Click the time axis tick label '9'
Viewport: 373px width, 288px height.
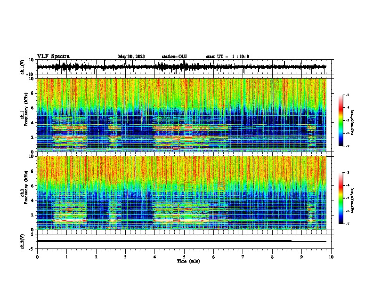[x=301, y=257]
